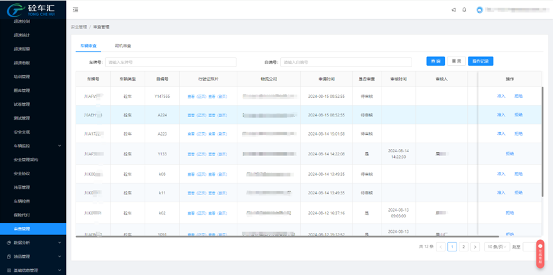Screen dimensions: 553x275
Task: Click the 砼车汇 logo in the sidebar
Action: pyautogui.click(x=32, y=10)
